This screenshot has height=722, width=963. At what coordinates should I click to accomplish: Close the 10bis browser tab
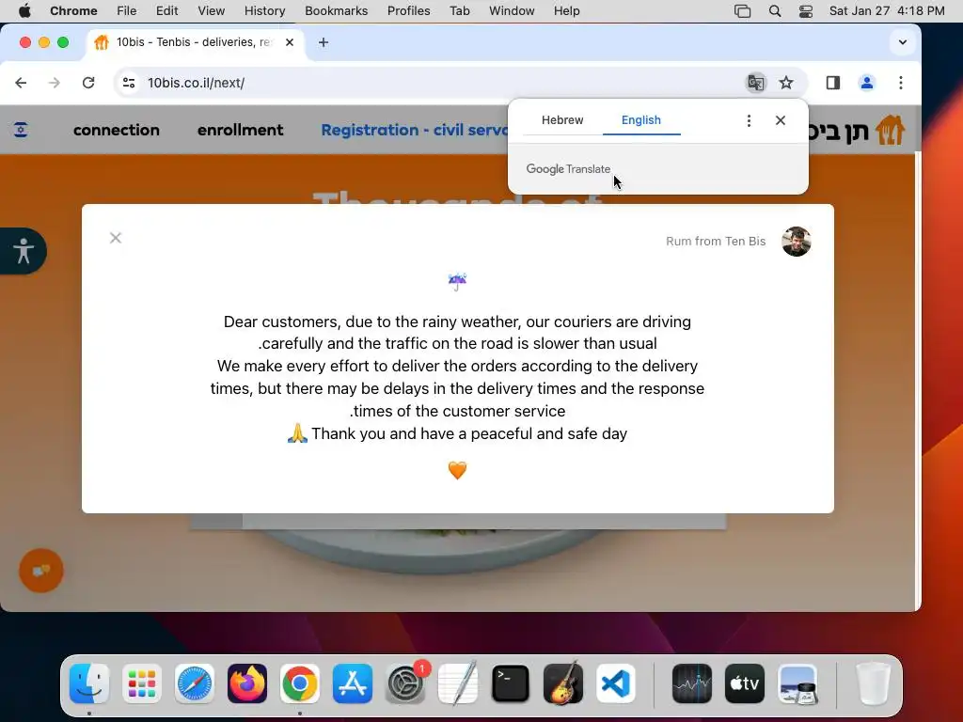click(x=290, y=42)
